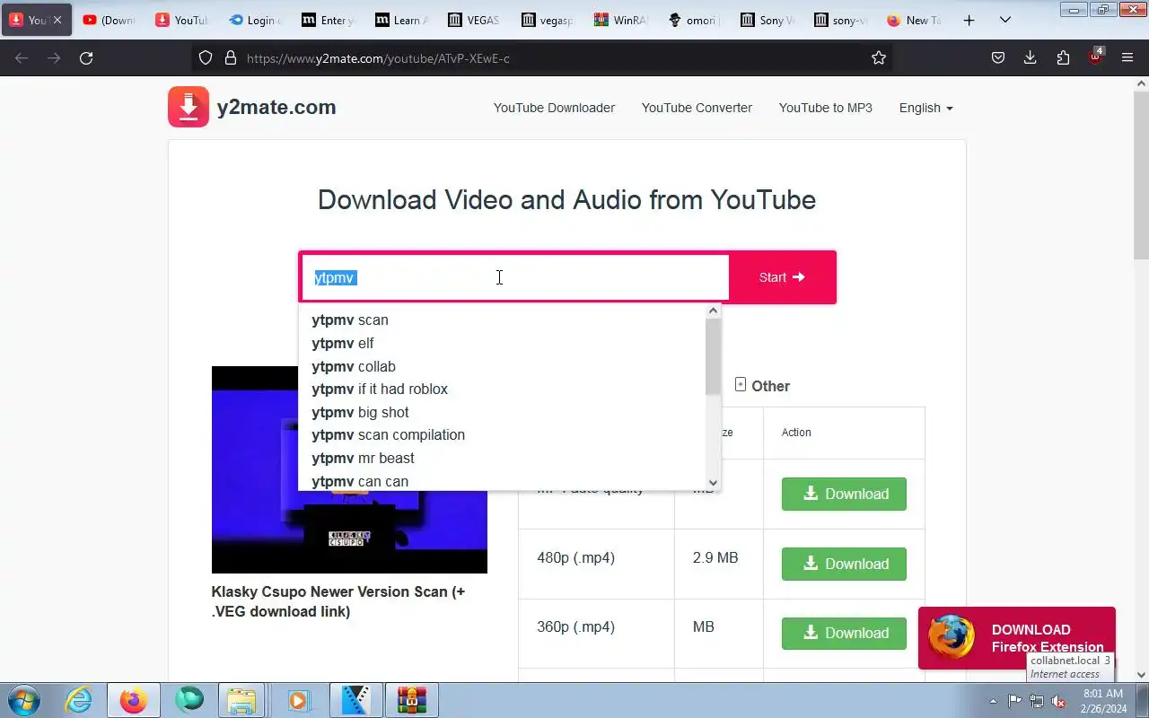Click the muted volume tray icon
The image size is (1149, 718).
(1058, 701)
